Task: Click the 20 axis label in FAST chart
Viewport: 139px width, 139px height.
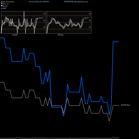Action: 44,27
